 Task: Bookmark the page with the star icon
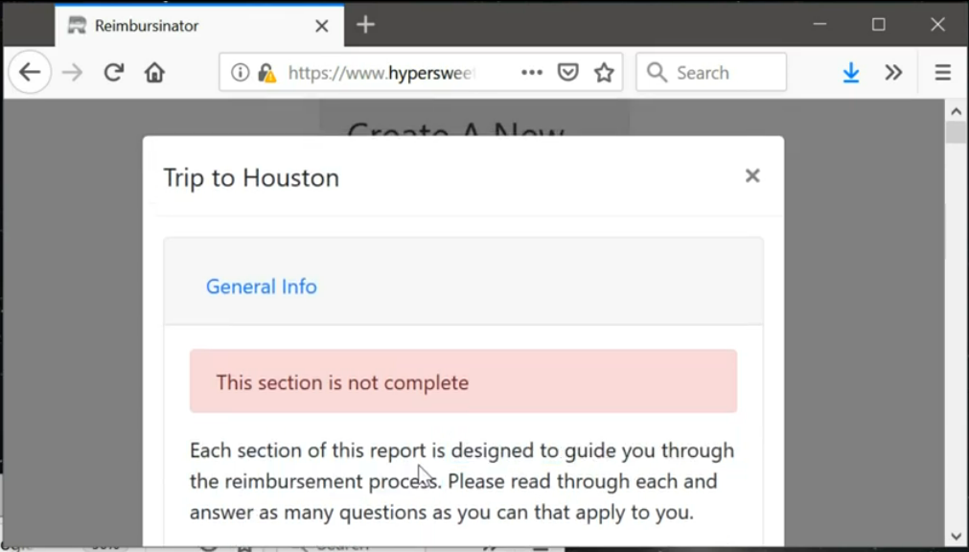[602, 72]
